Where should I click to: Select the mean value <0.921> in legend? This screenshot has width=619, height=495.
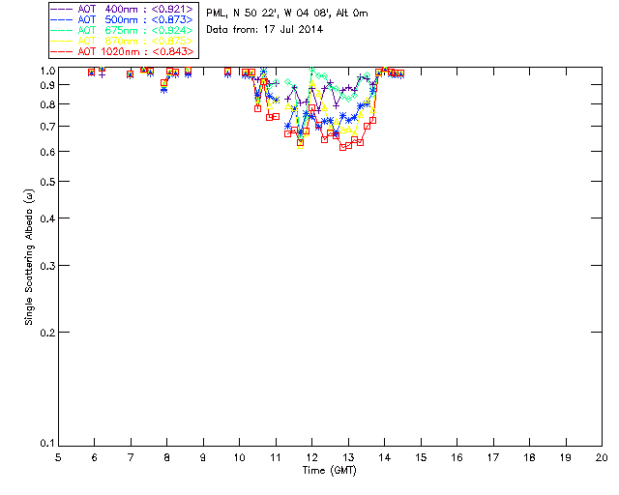pyautogui.click(x=172, y=9)
